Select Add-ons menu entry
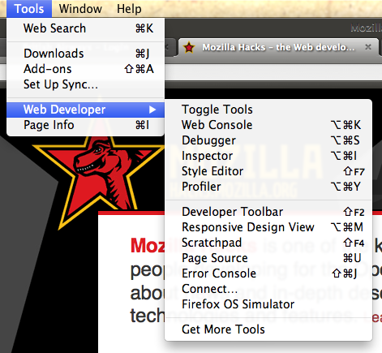The height and width of the screenshot is (353, 382). (85, 69)
